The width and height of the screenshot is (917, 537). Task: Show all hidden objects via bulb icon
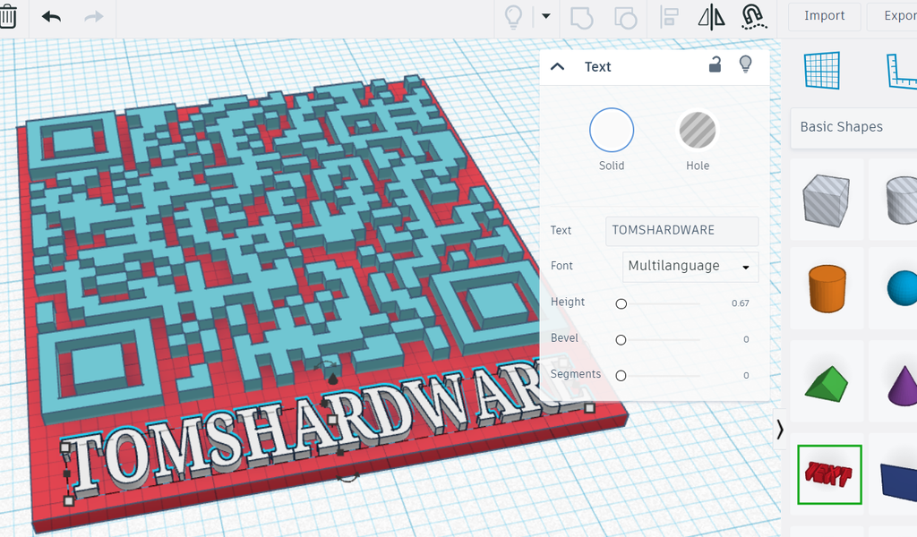[513, 16]
